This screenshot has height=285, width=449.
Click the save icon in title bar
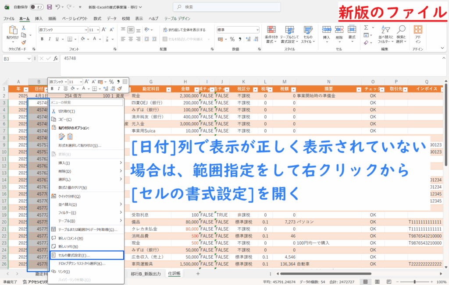49,7
